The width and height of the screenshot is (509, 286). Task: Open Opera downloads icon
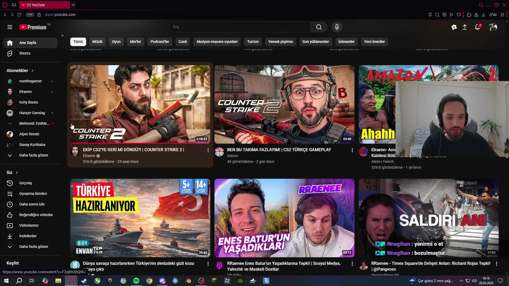[483, 15]
